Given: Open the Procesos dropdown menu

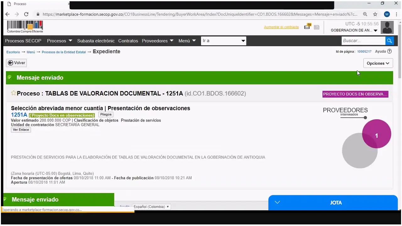Looking at the screenshot, I should pyautogui.click(x=60, y=41).
